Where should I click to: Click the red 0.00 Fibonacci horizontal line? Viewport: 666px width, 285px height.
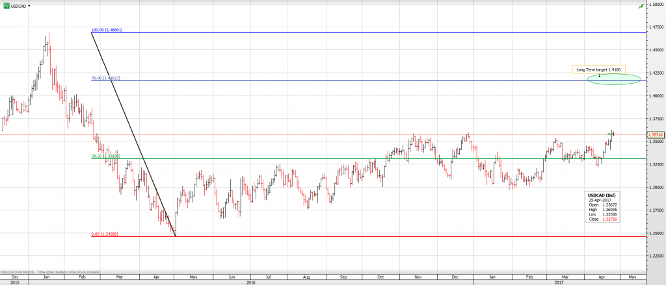coord(390,236)
